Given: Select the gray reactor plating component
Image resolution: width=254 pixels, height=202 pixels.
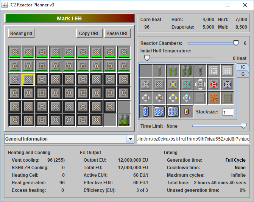Looking at the screenshot, I should coord(200,98).
